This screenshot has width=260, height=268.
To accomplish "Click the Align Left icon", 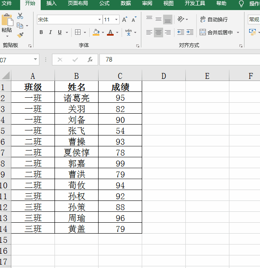I will coord(149,32).
